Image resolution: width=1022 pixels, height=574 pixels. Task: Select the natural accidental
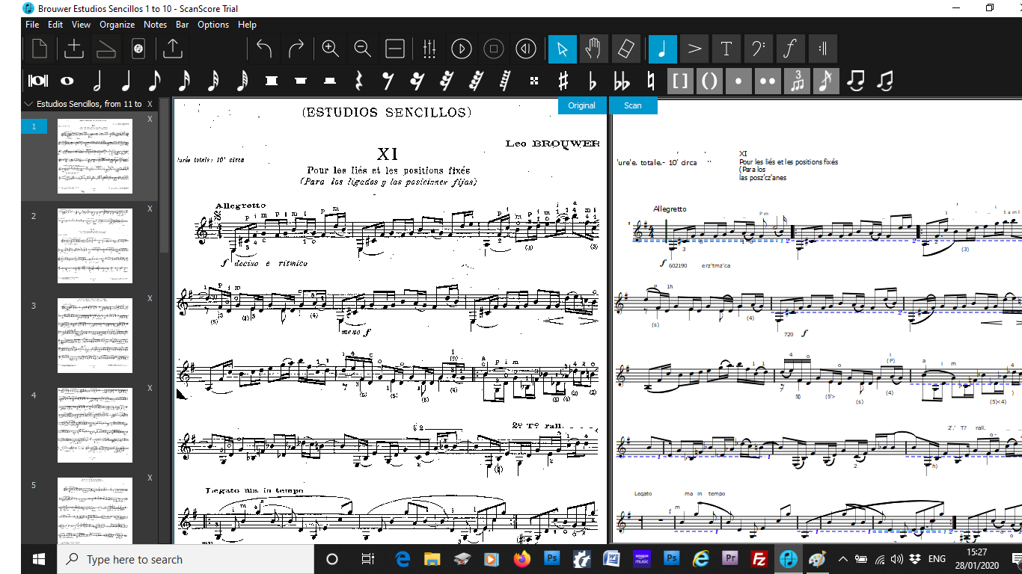[651, 81]
